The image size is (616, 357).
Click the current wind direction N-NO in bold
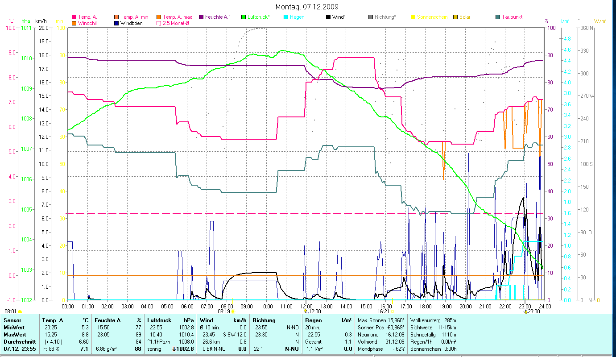point(292,349)
